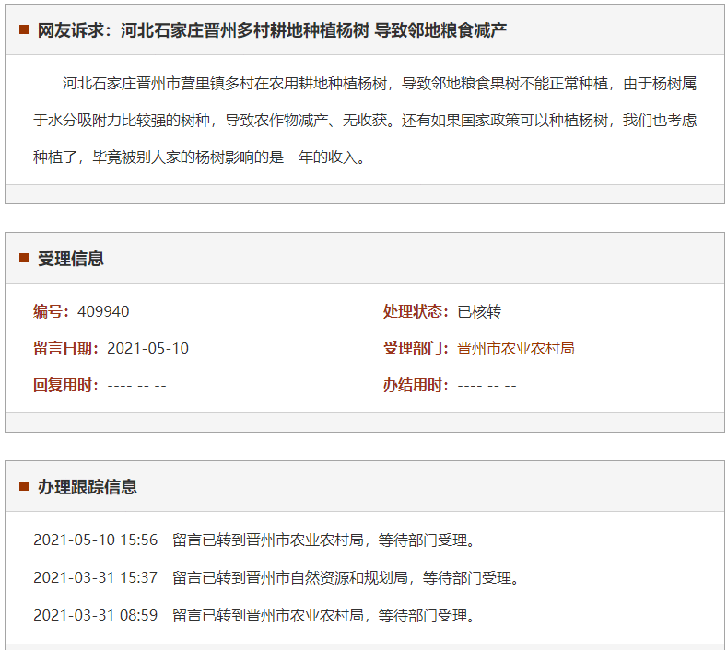Click the 回复用时 empty duration value

click(x=136, y=385)
